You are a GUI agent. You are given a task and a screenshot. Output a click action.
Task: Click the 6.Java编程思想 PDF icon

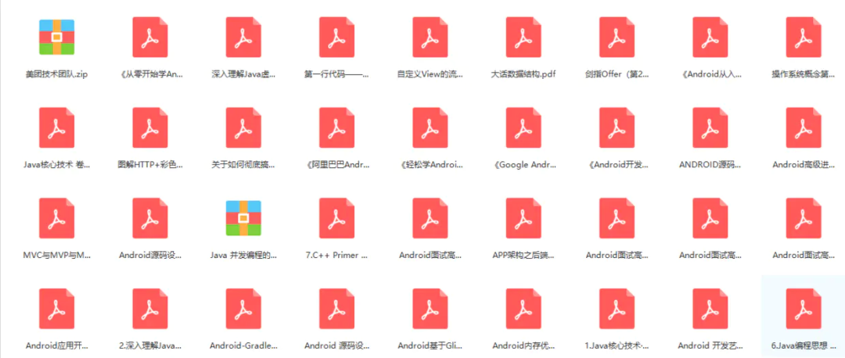click(x=804, y=309)
